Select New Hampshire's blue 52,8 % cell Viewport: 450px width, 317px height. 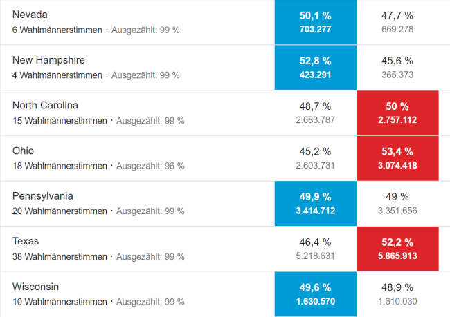[x=315, y=67]
